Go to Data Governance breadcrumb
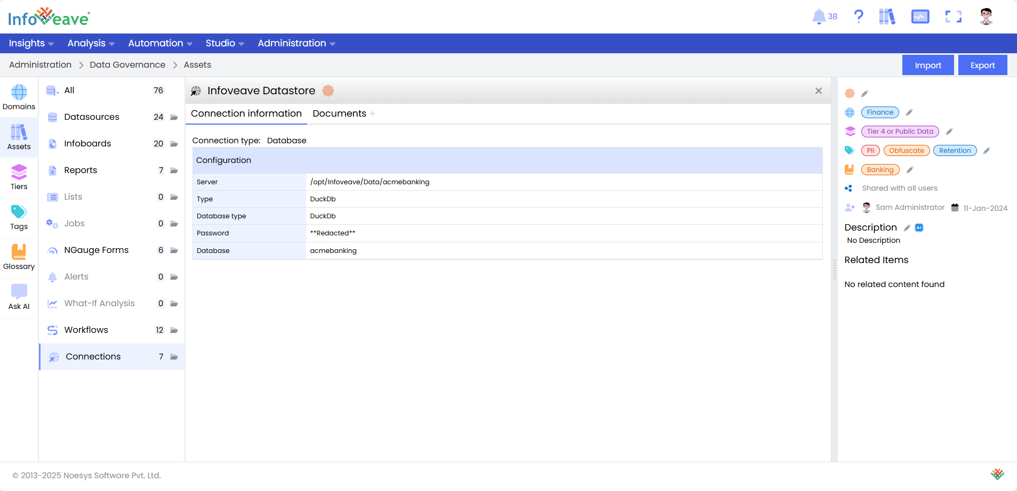The image size is (1017, 491). [127, 65]
